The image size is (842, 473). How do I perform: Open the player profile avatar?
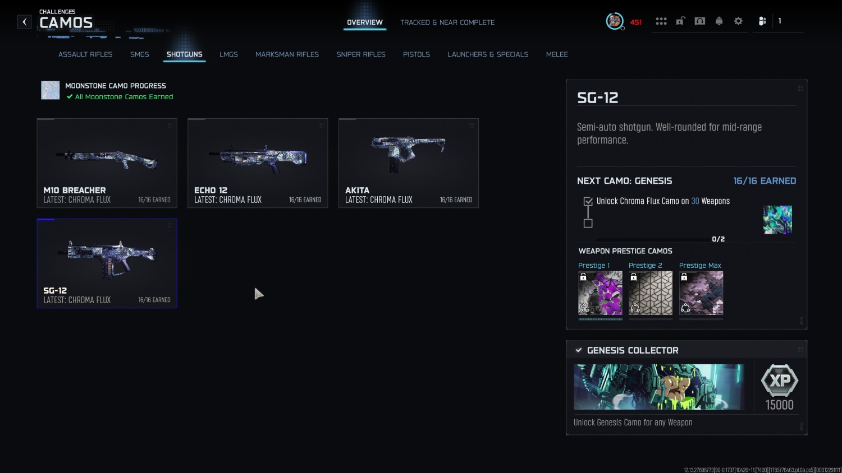615,21
